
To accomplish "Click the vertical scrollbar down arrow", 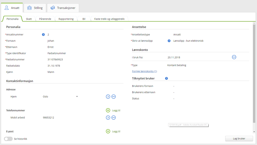I will (254, 132).
